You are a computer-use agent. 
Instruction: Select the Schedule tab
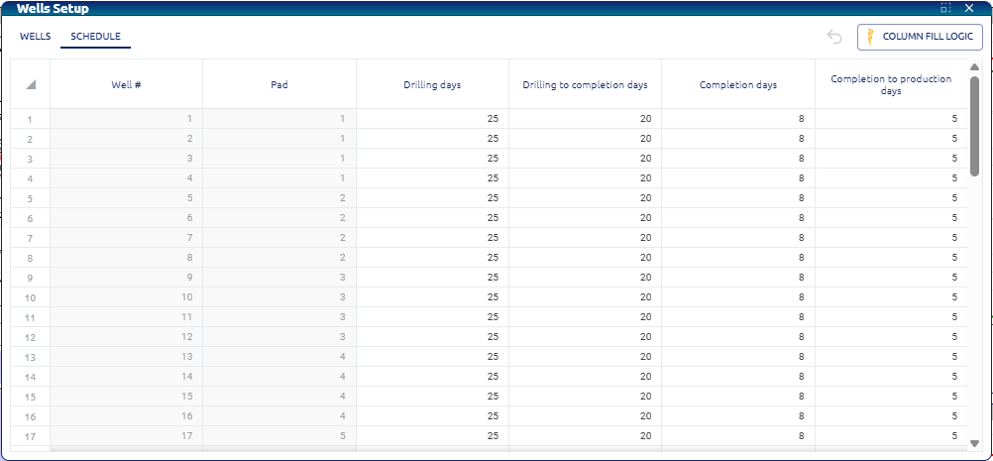(95, 37)
